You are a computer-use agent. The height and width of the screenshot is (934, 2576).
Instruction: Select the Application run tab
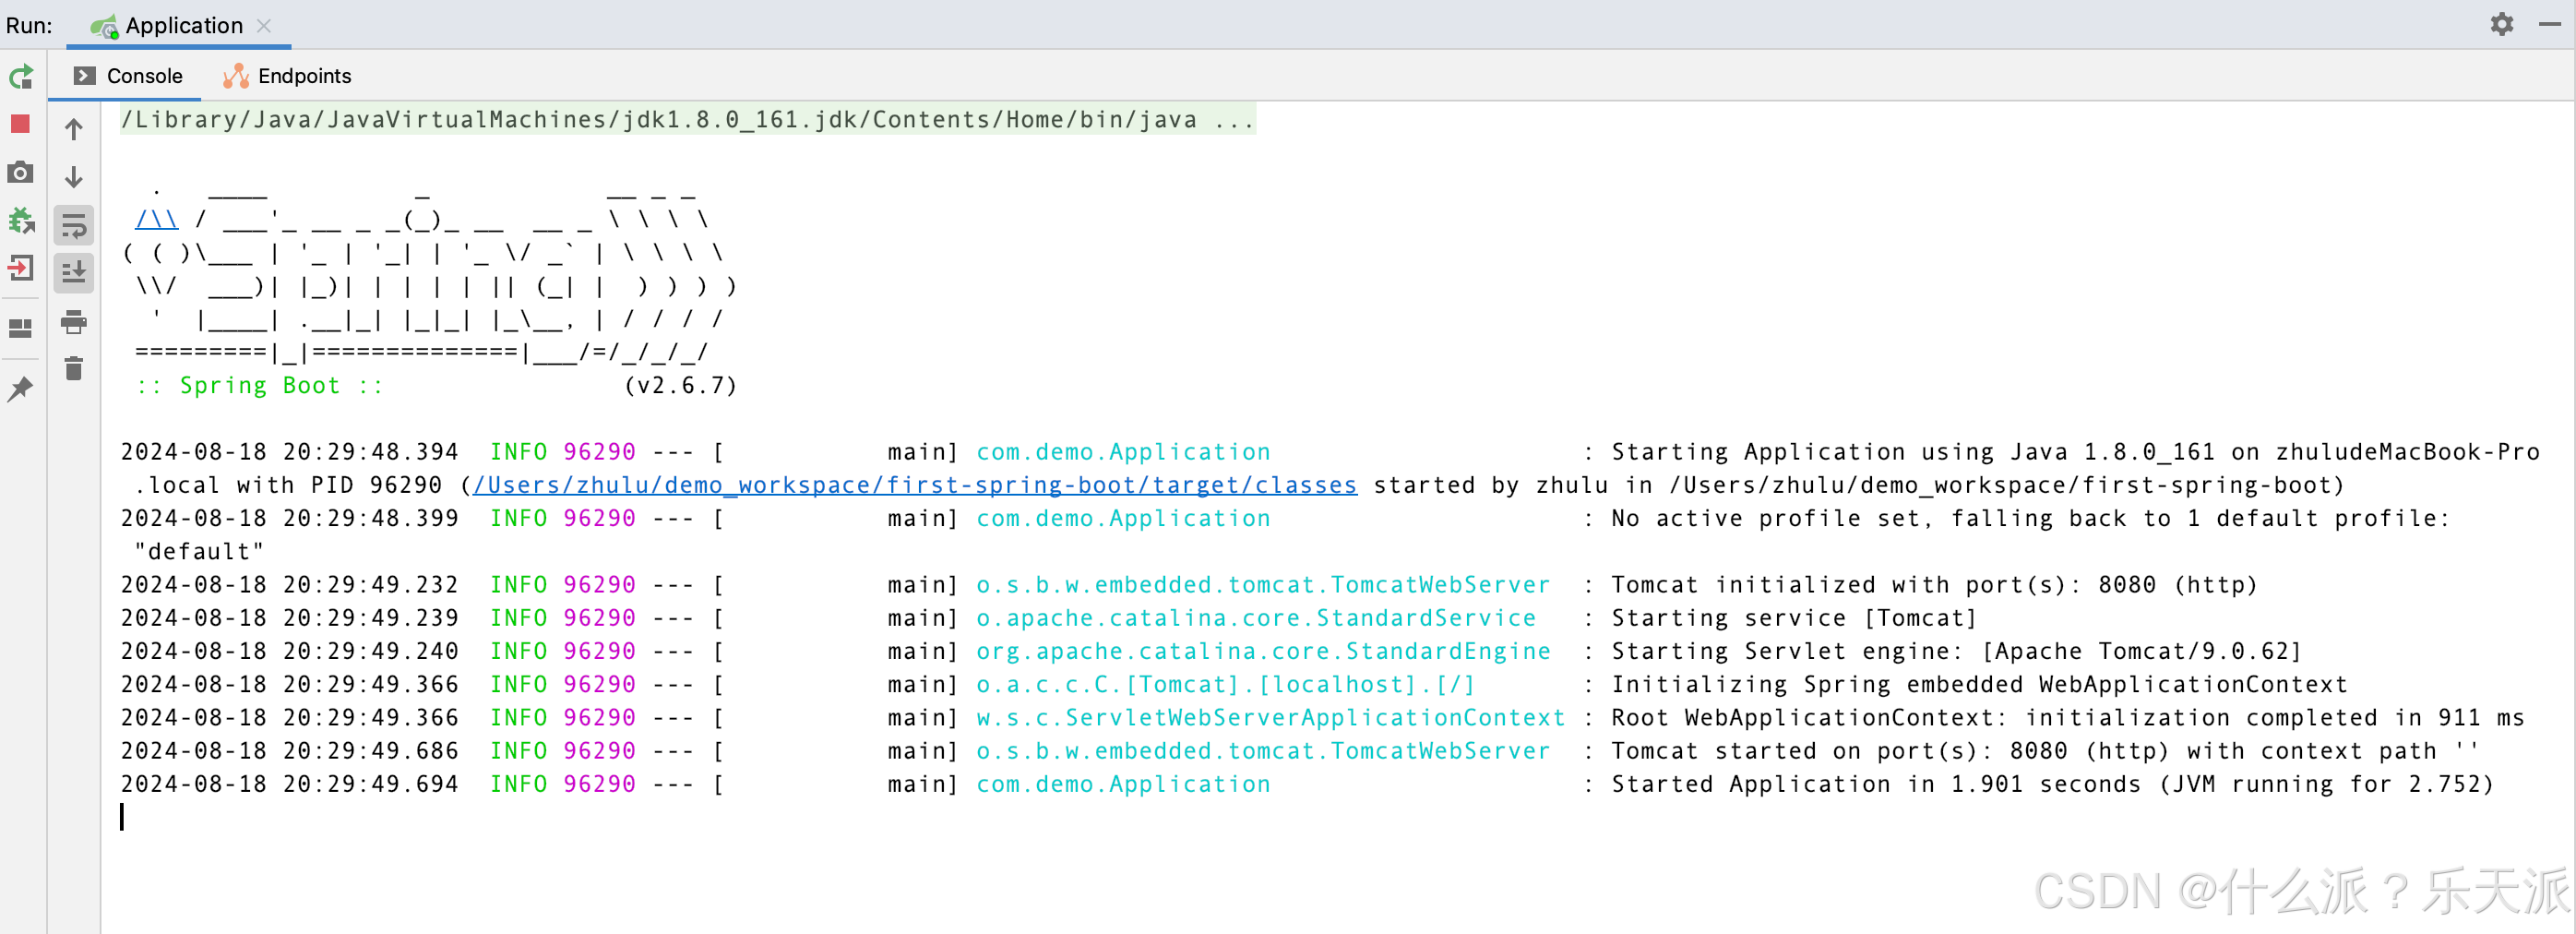point(184,25)
